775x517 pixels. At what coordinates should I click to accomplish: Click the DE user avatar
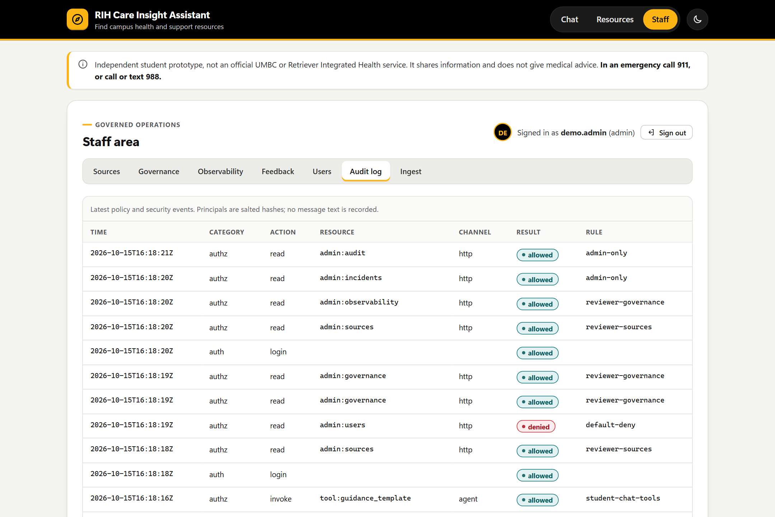[x=503, y=132]
